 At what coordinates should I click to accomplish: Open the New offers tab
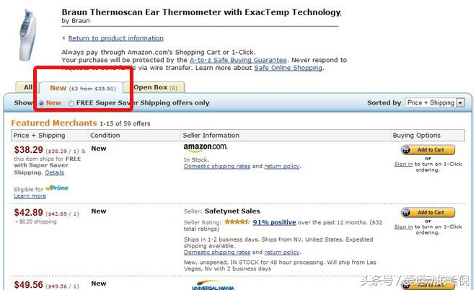(x=81, y=88)
